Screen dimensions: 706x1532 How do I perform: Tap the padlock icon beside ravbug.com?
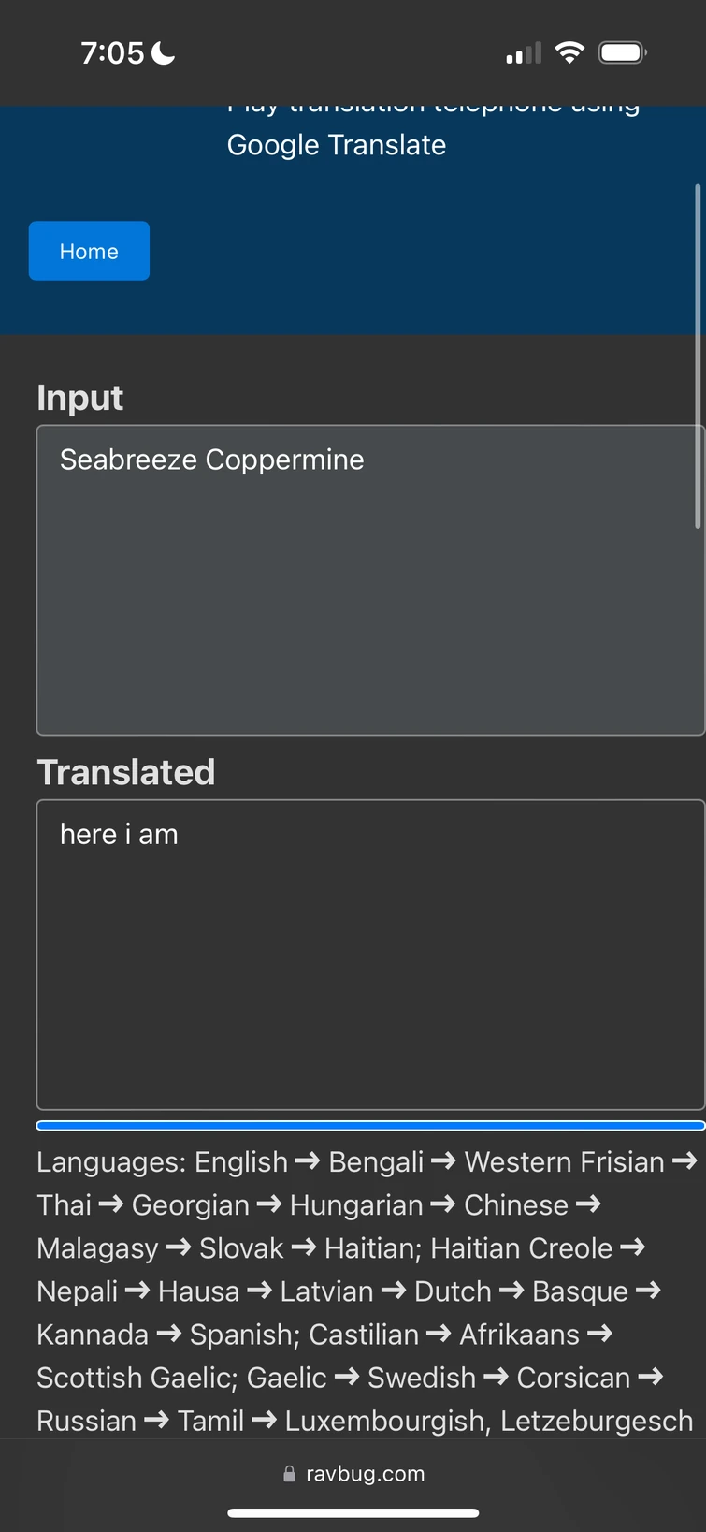click(288, 1473)
